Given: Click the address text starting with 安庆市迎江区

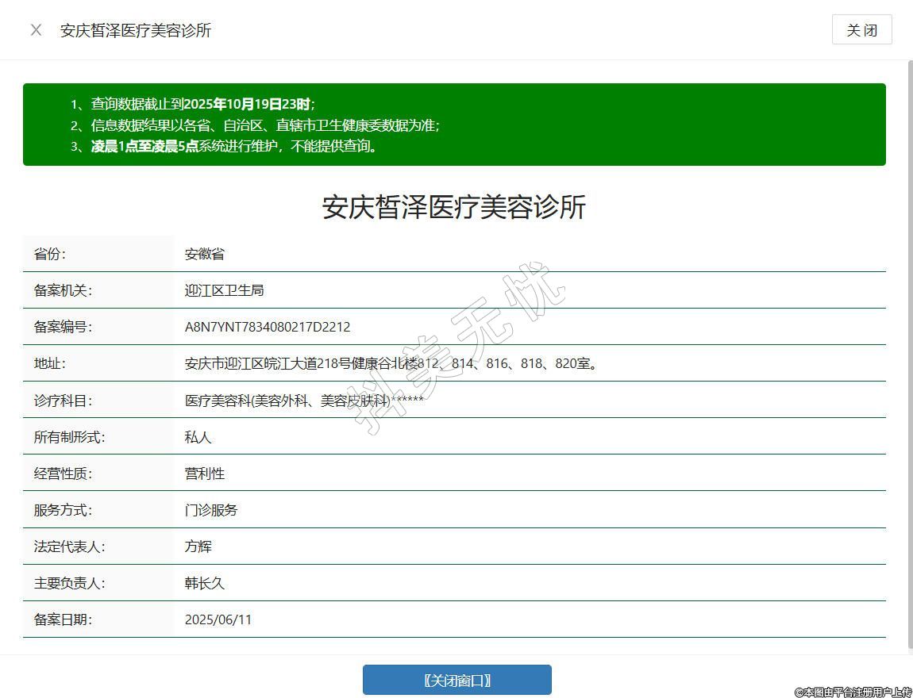Looking at the screenshot, I should (x=391, y=363).
